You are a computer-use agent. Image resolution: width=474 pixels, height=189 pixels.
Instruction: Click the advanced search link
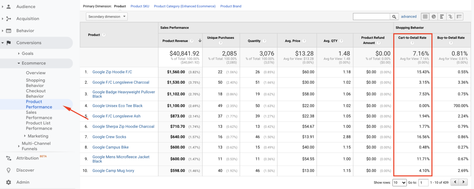coord(409,16)
